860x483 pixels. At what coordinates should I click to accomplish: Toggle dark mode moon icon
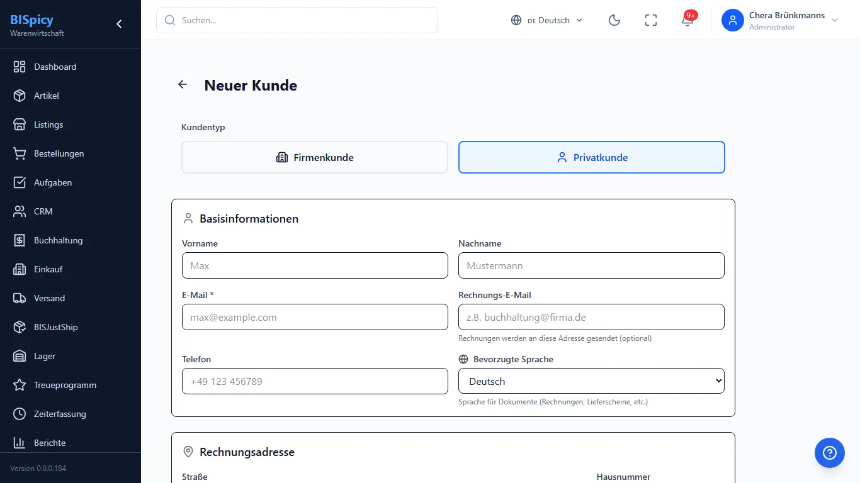[x=614, y=20]
